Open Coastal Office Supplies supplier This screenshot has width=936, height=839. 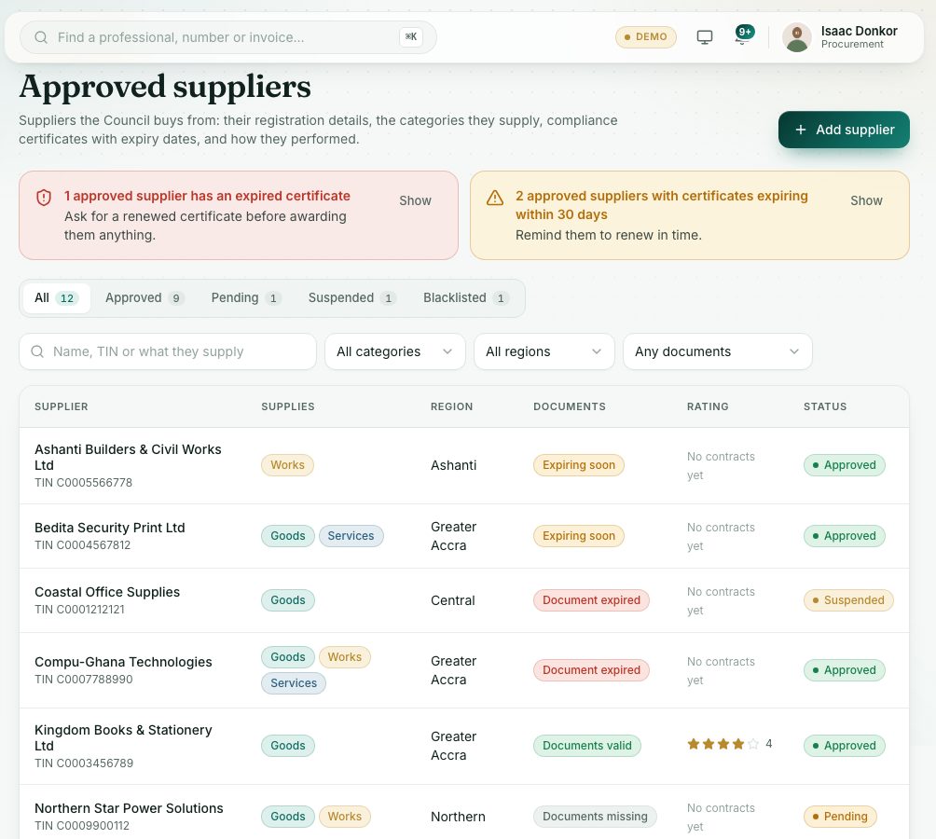107,592
